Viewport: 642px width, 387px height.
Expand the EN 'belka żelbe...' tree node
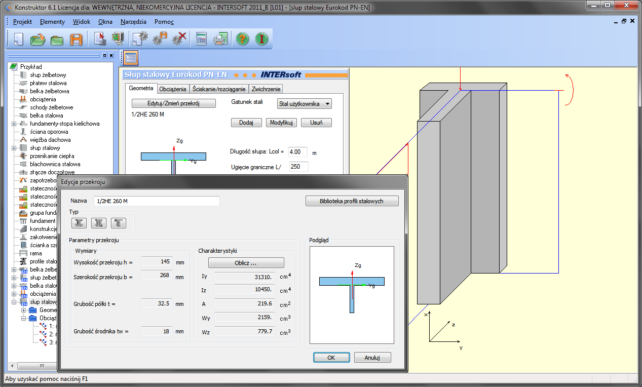[x=14, y=269]
